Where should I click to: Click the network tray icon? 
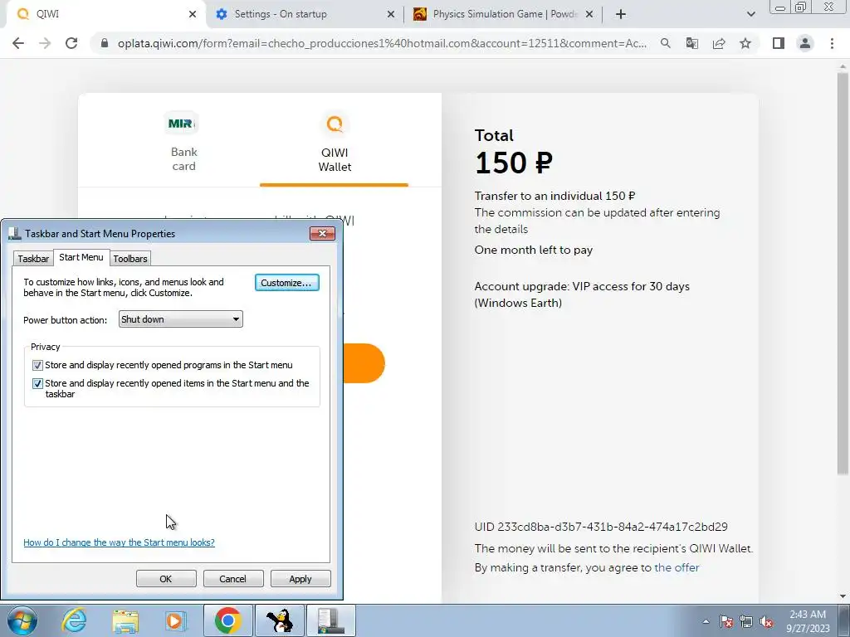coord(746,621)
